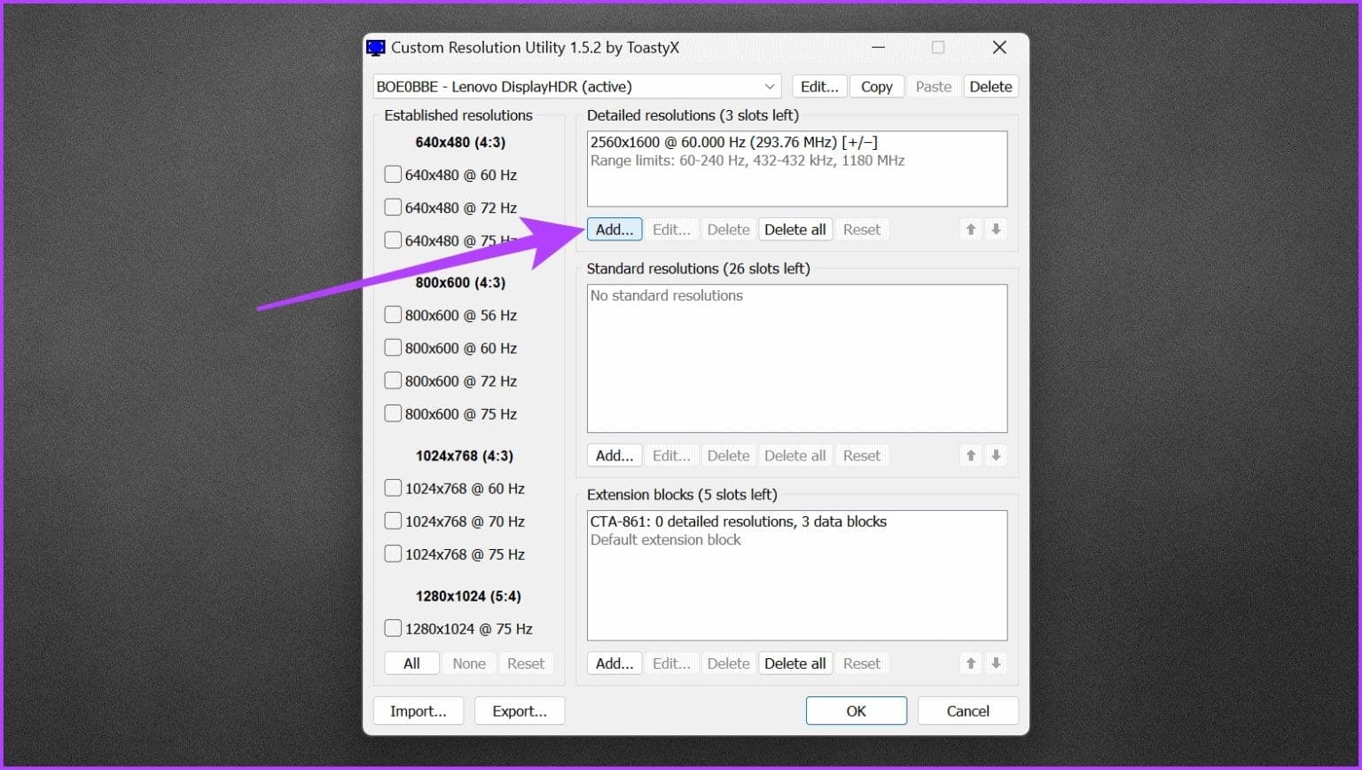Click Delete under Extension blocks

tap(728, 664)
